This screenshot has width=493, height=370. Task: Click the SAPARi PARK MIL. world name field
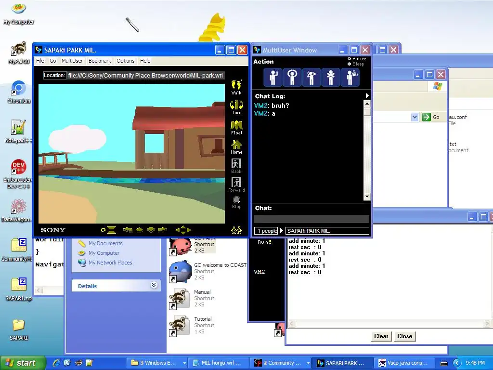327,231
